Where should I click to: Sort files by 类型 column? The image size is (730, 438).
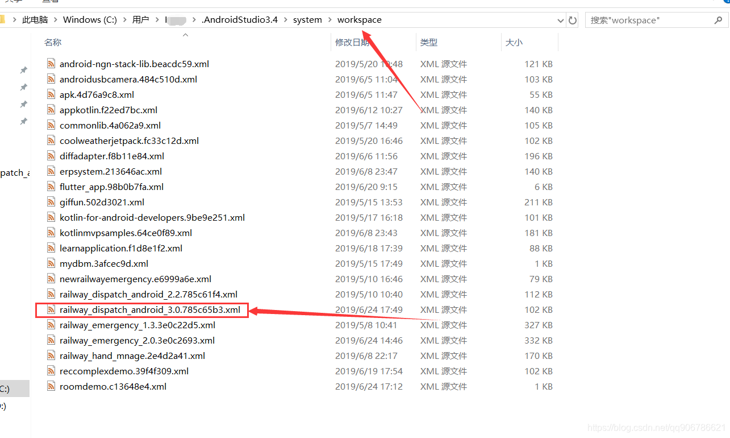pyautogui.click(x=429, y=42)
